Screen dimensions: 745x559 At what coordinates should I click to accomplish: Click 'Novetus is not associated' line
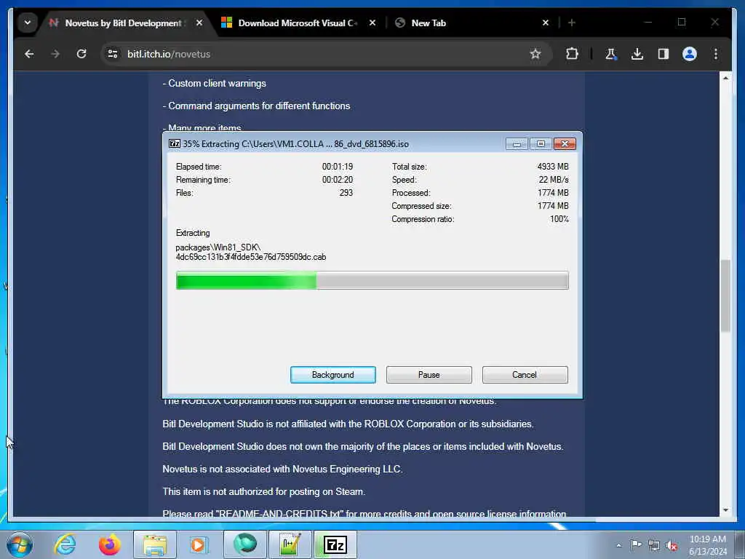coord(282,469)
